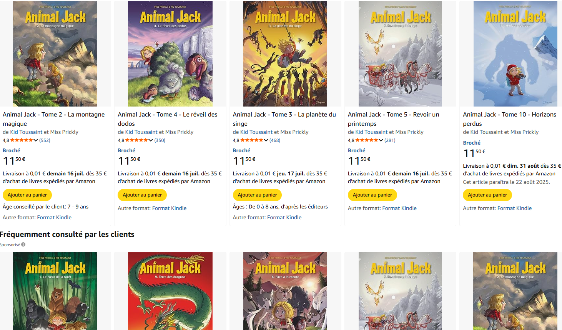
Task: Click the stars rating for Tome 3
Action: pyautogui.click(x=252, y=140)
